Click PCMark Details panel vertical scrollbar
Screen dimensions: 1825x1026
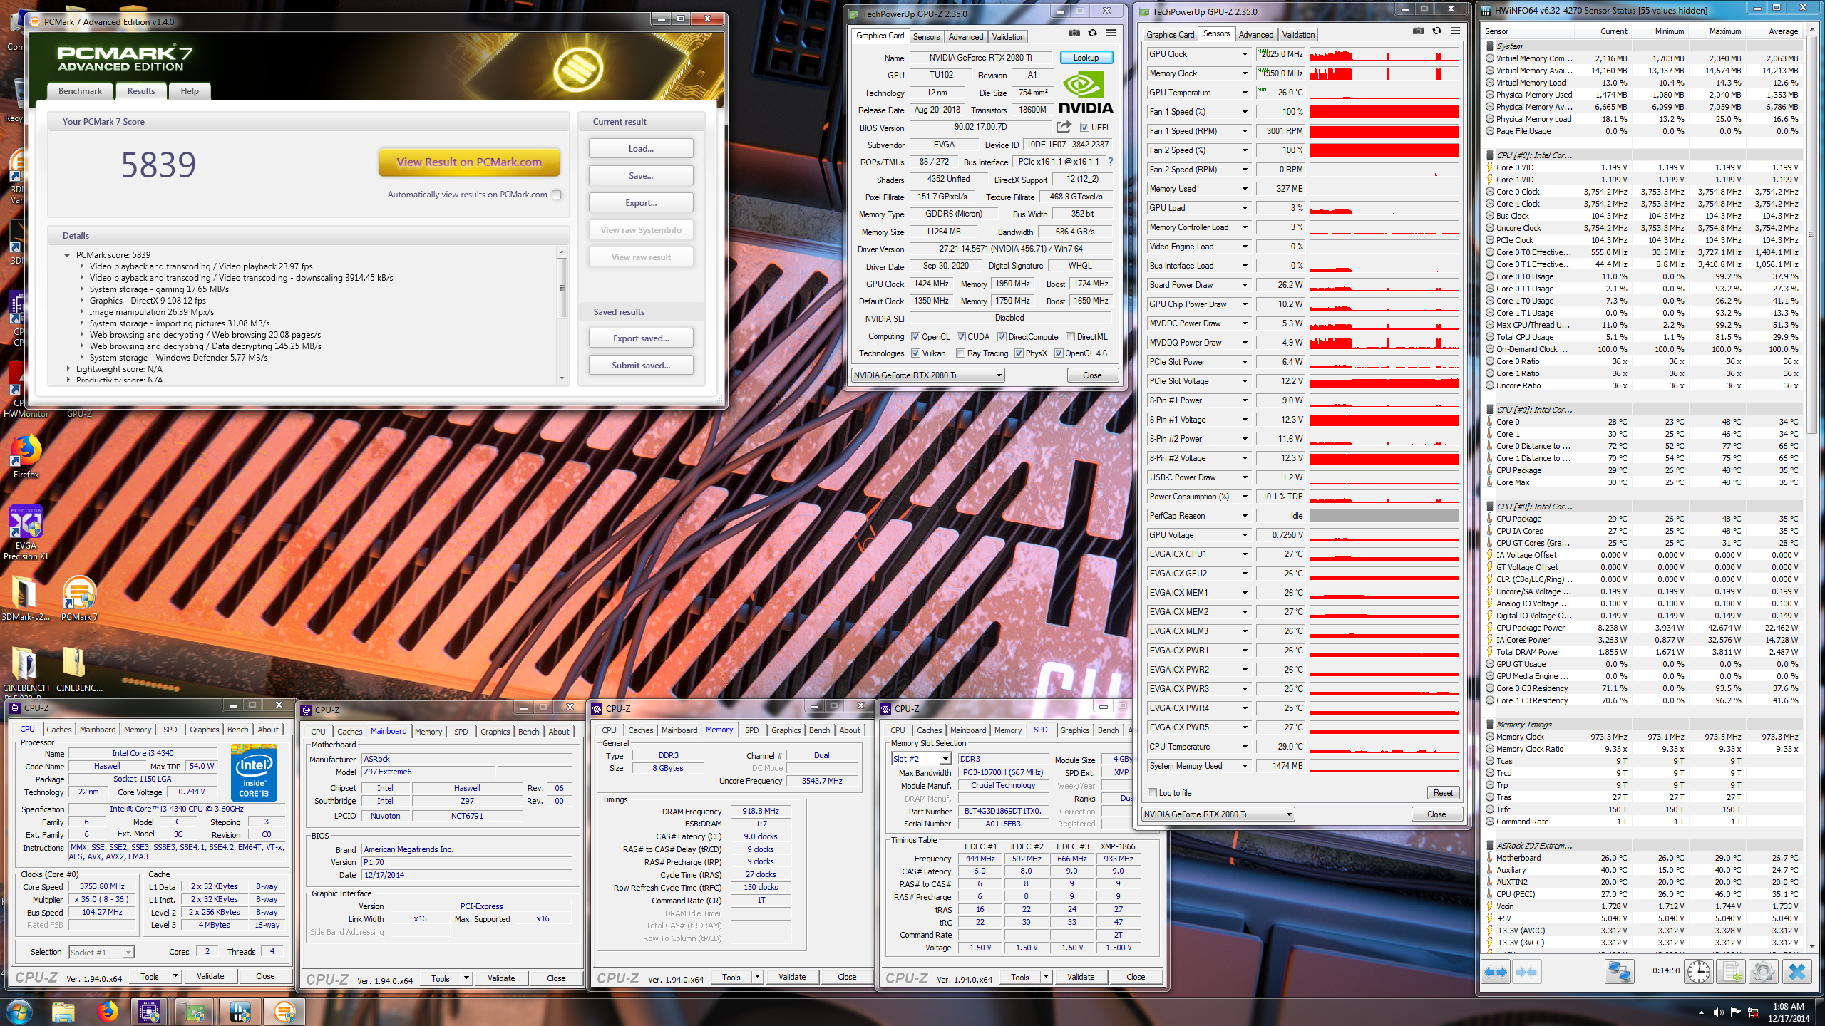pos(562,316)
